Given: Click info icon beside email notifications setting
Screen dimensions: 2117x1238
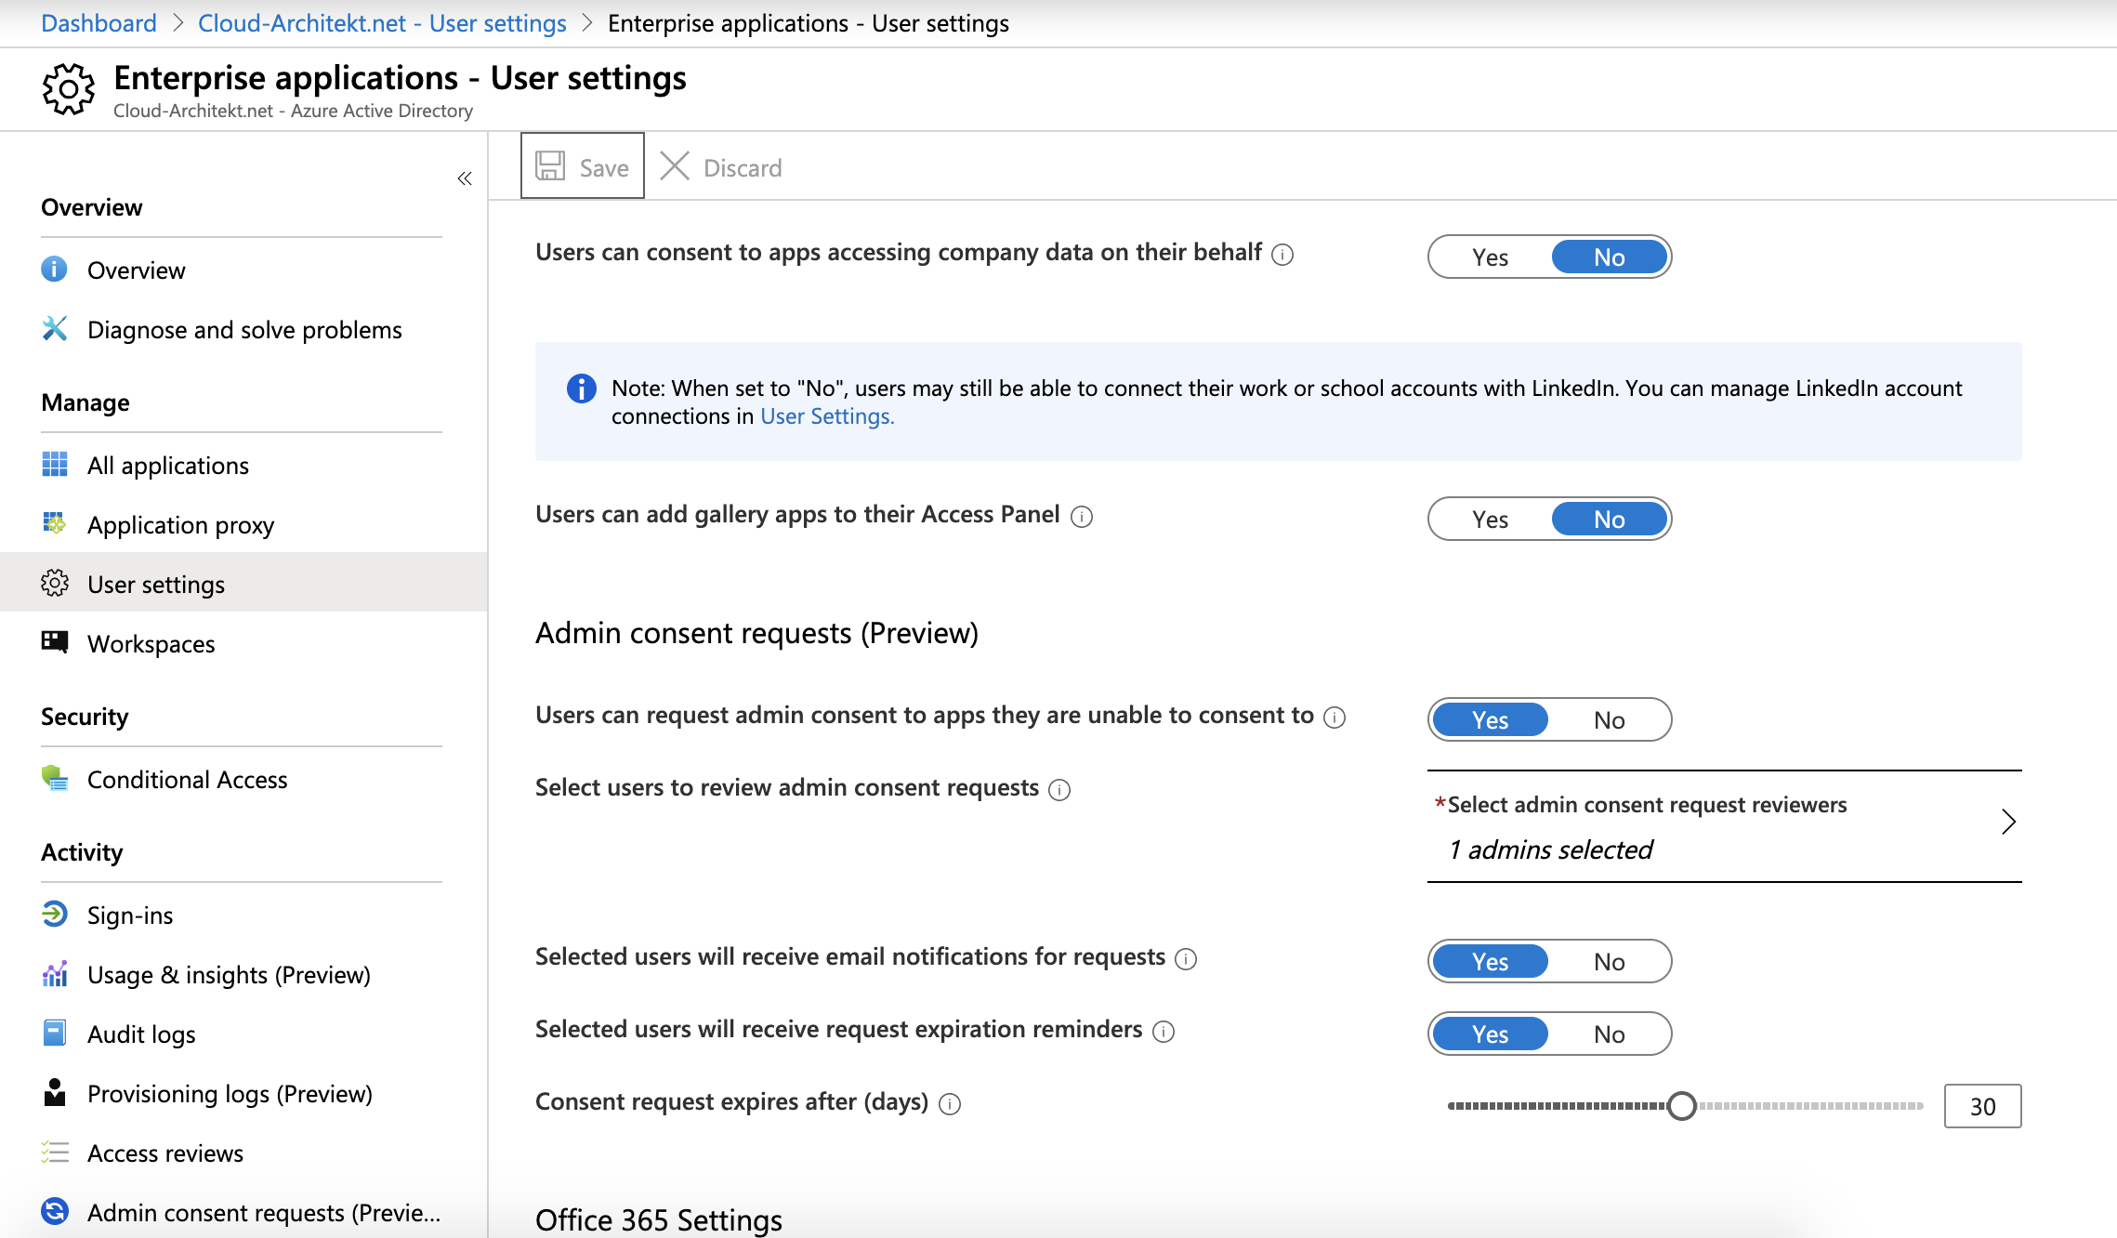Looking at the screenshot, I should click(1186, 959).
